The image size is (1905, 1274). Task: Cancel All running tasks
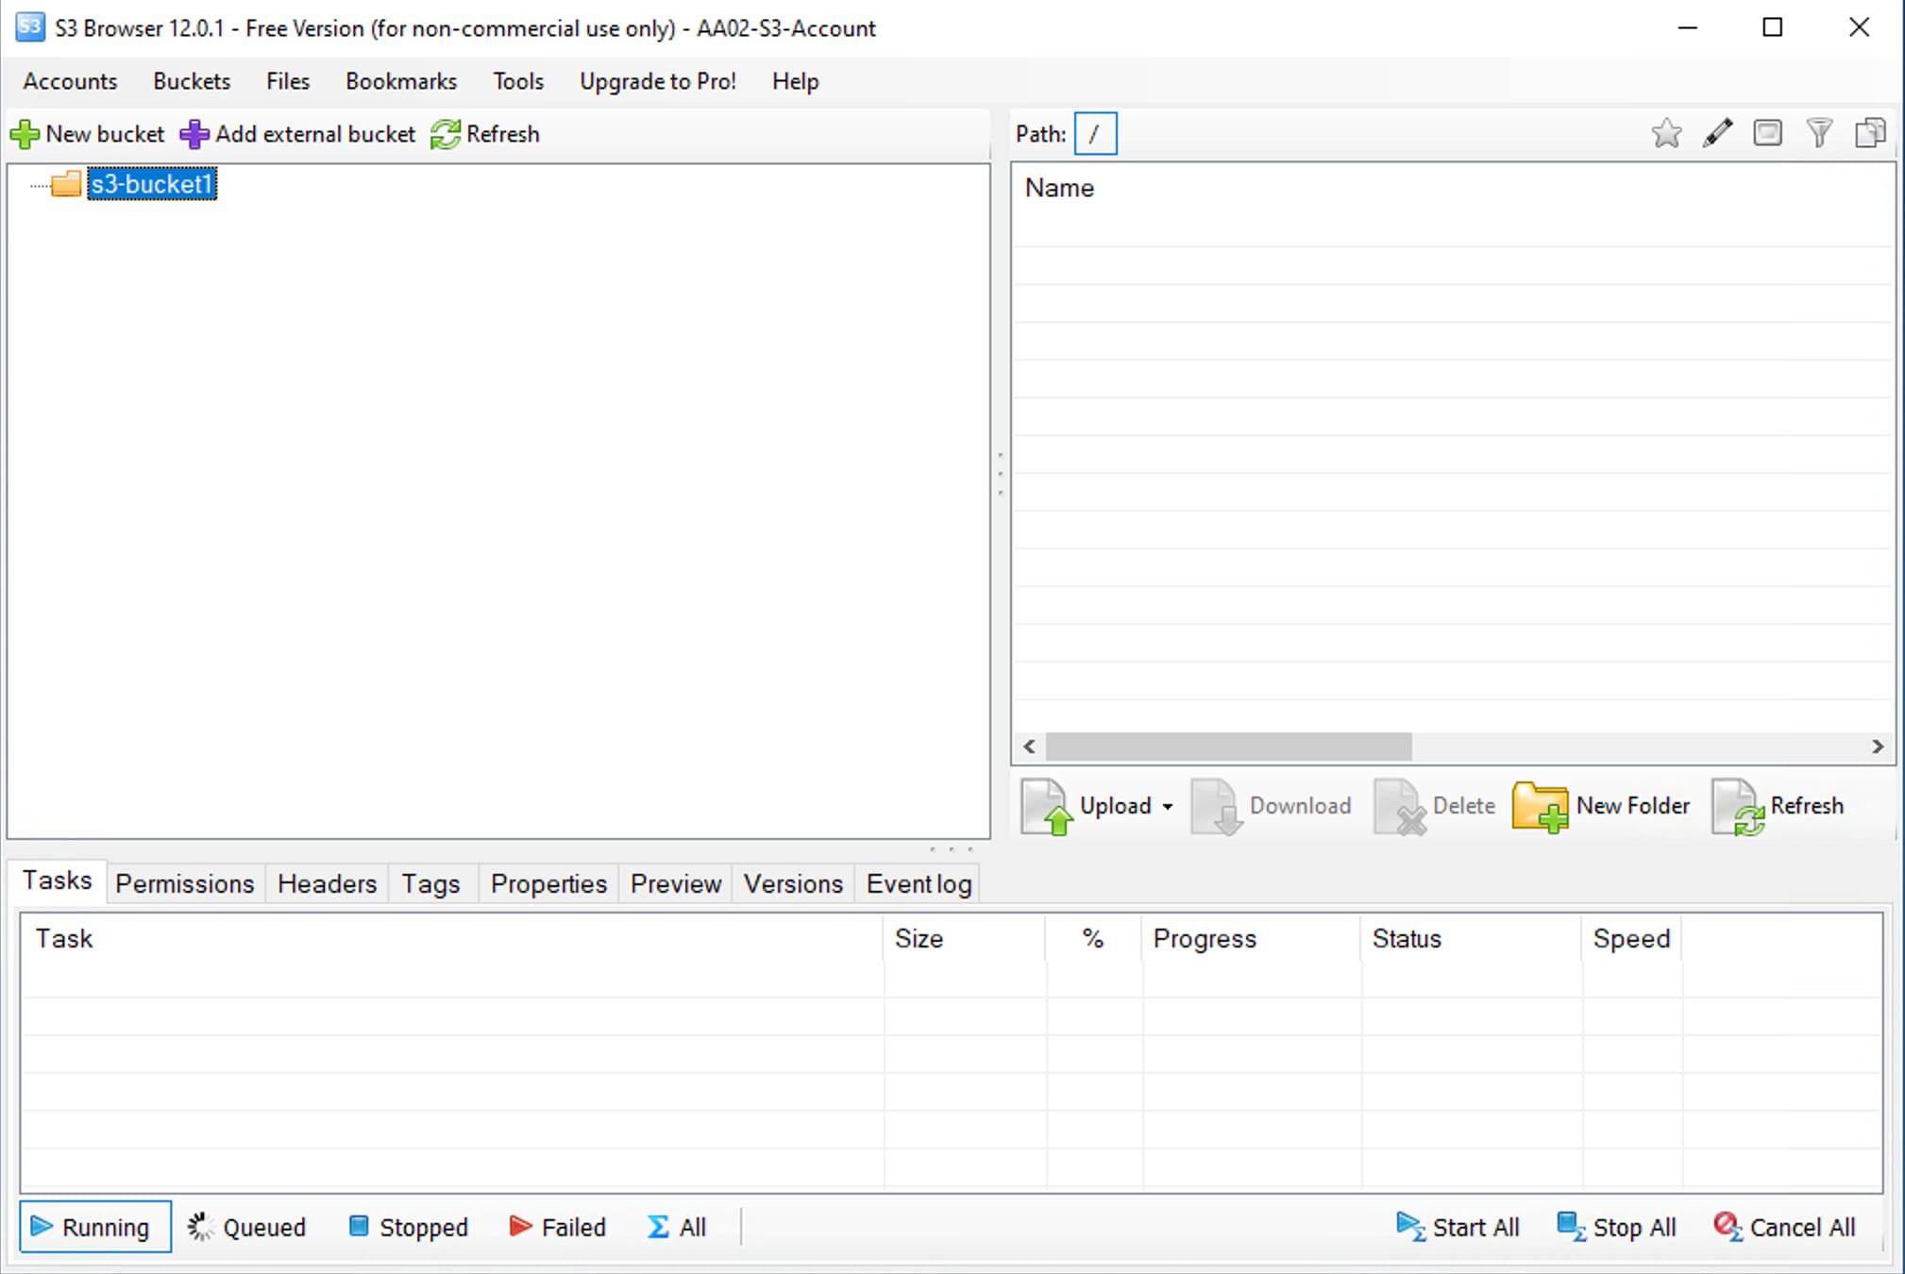coord(1784,1226)
